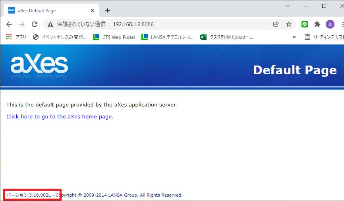Go back using the back arrow
The image size is (344, 201).
coord(9,24)
